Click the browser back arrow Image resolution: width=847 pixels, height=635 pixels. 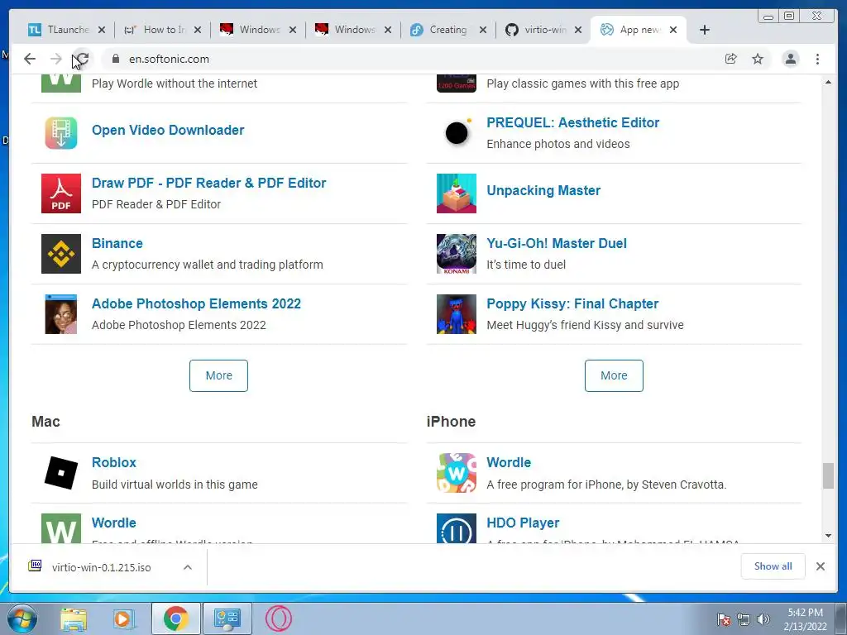(30, 59)
